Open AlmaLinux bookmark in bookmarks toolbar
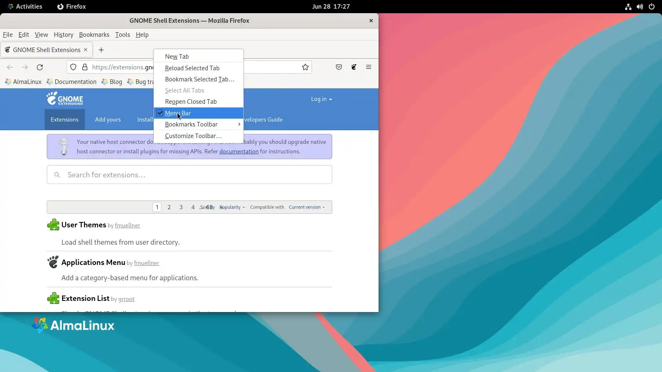Viewport: 662px width, 372px height. tap(23, 82)
